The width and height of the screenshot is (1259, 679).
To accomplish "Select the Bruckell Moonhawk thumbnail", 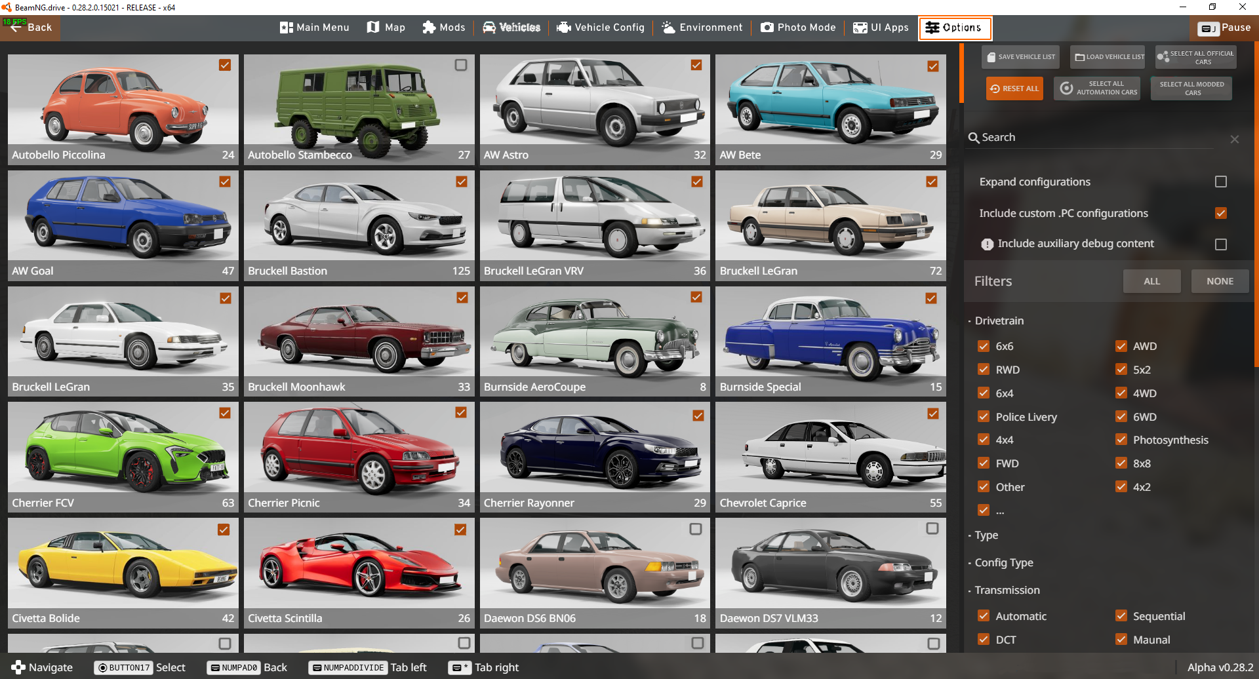I will pos(359,341).
